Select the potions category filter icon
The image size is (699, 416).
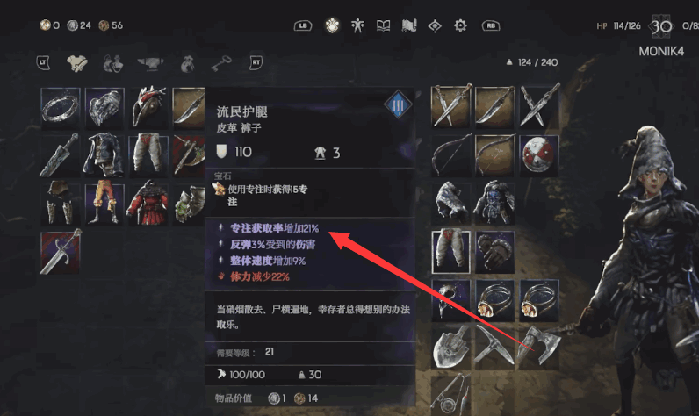click(112, 63)
